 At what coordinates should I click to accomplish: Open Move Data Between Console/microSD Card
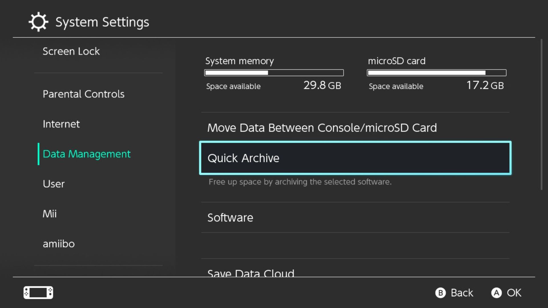pyautogui.click(x=322, y=128)
